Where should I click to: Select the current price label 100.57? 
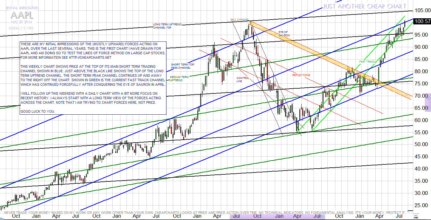pyautogui.click(x=423, y=22)
